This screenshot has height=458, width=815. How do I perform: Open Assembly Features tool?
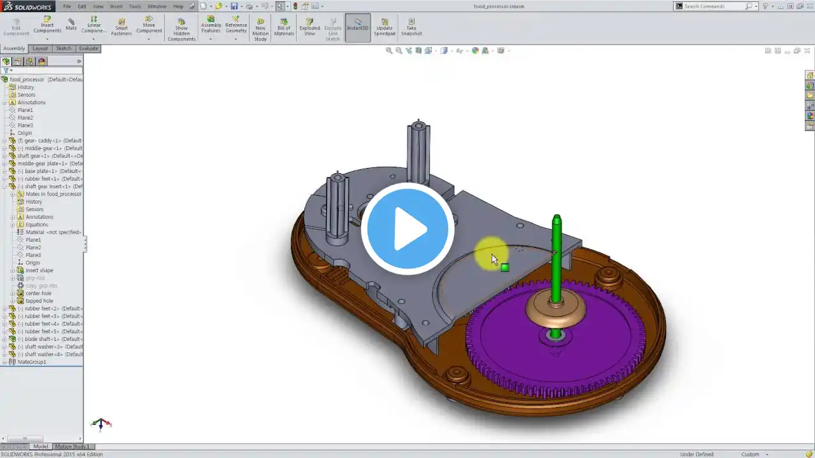(x=211, y=25)
